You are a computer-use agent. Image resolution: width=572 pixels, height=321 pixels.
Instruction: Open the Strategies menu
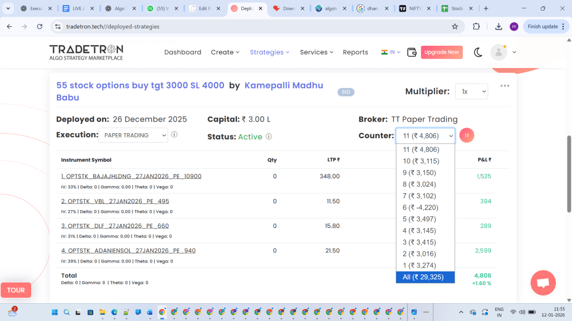pos(269,52)
